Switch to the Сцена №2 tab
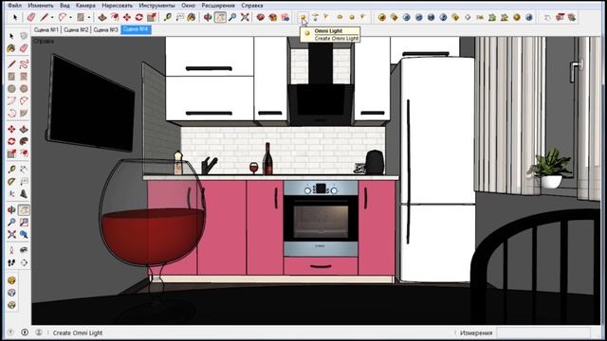The height and width of the screenshot is (341, 607). click(x=76, y=29)
